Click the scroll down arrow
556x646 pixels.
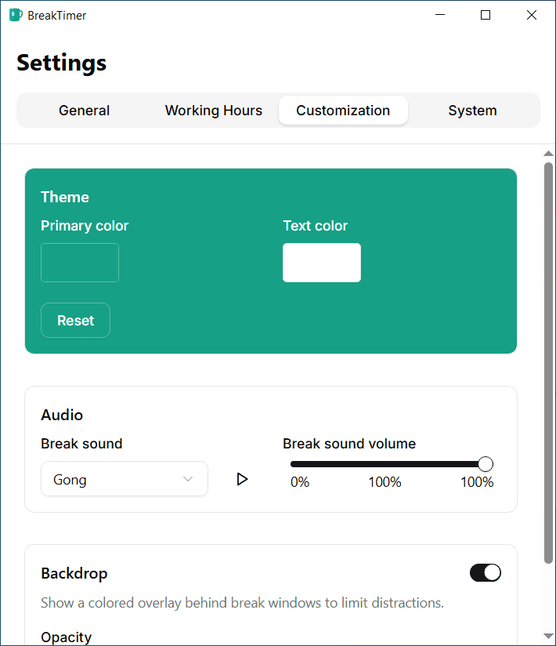click(548, 635)
